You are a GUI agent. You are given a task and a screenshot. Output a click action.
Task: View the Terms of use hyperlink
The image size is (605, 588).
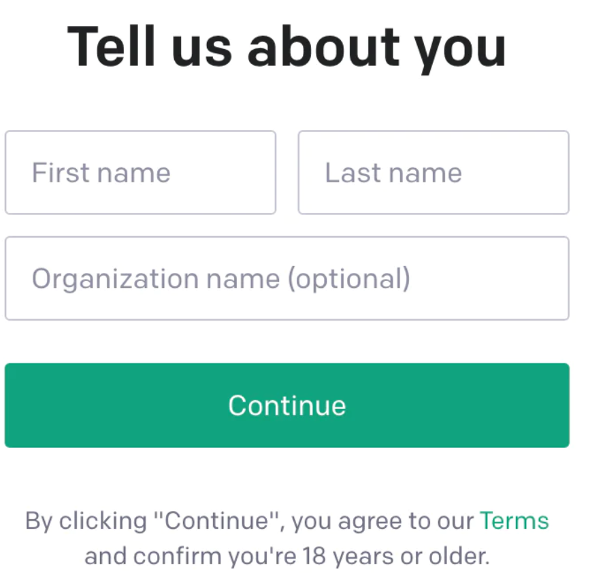514,521
